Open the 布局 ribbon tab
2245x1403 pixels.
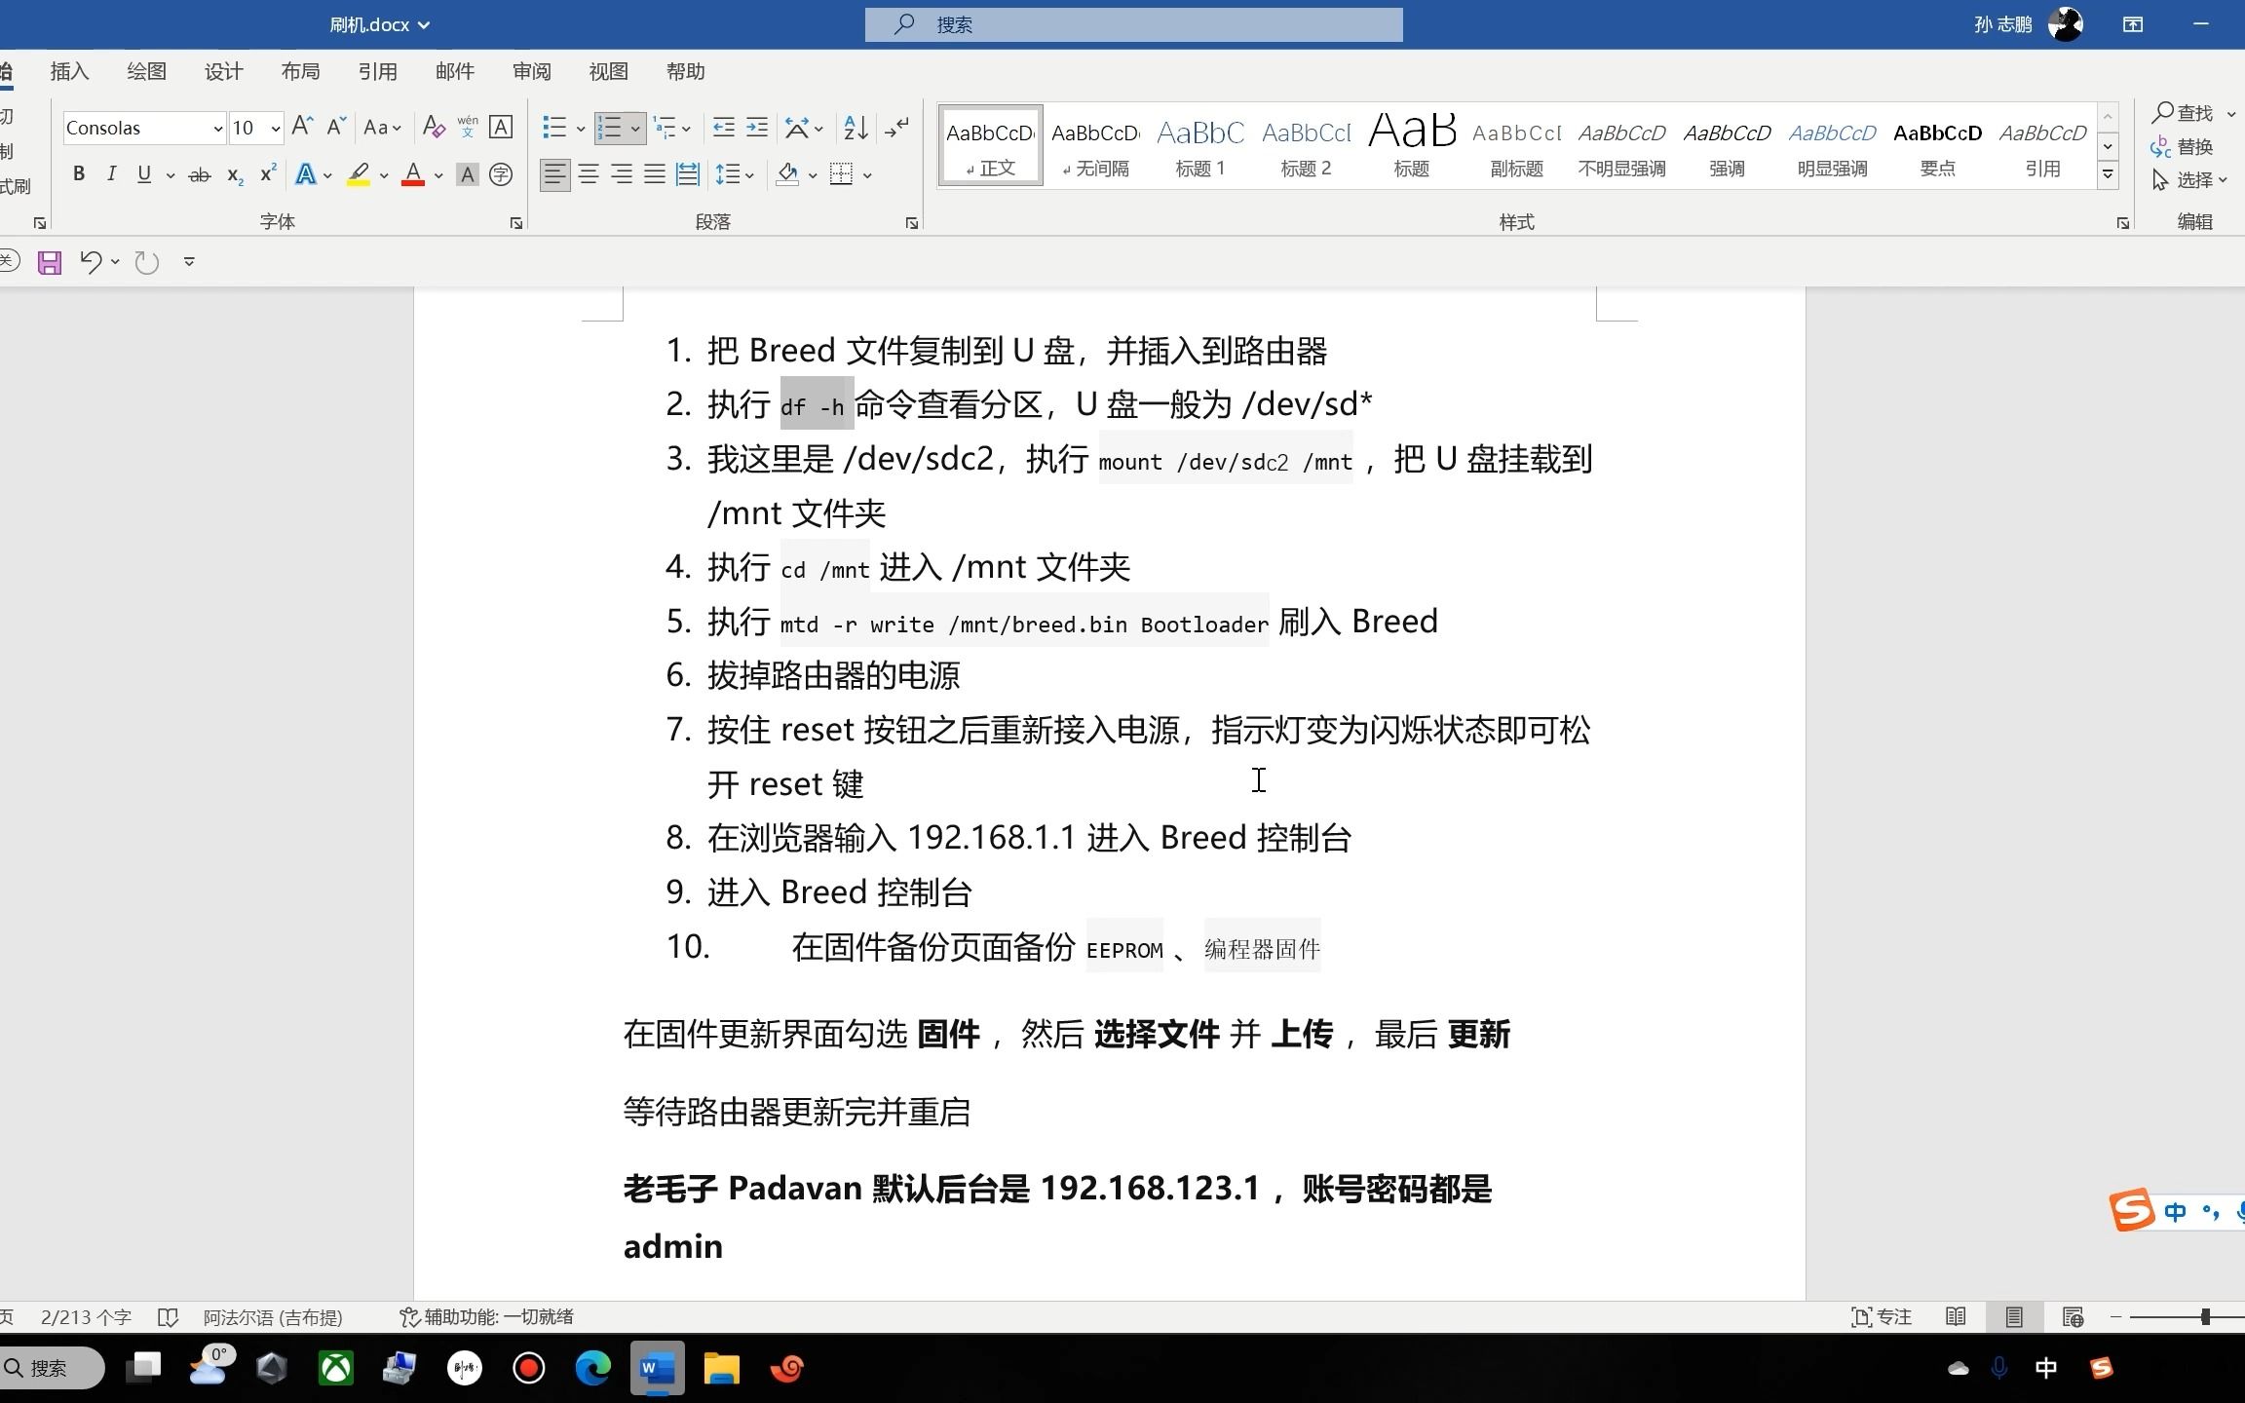300,71
